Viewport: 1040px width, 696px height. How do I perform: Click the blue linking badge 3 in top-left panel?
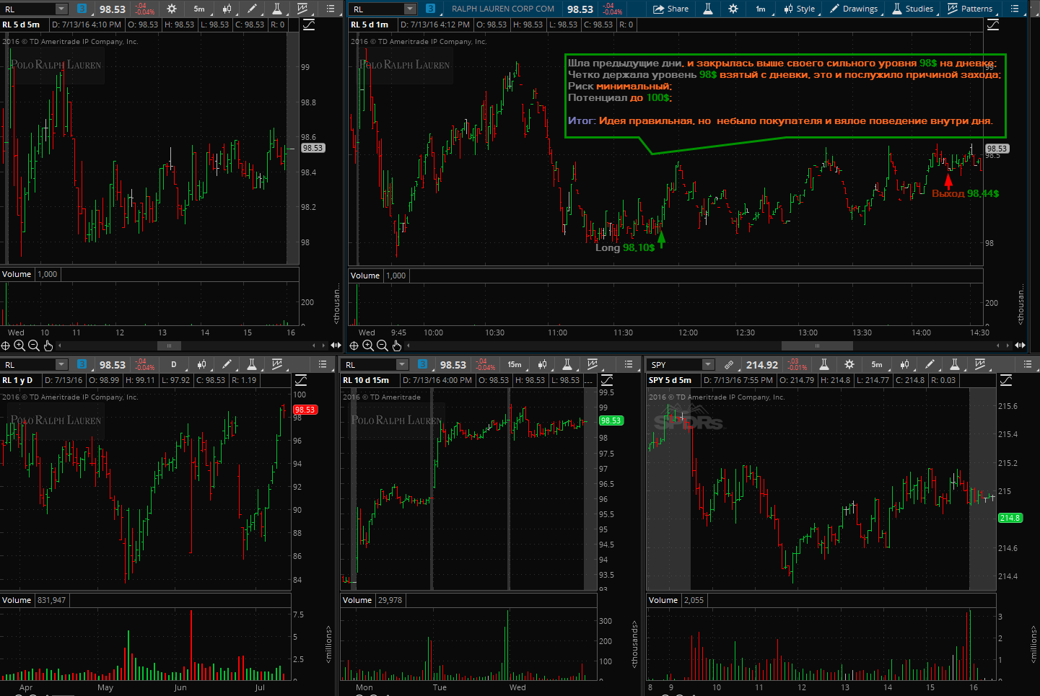click(x=82, y=9)
